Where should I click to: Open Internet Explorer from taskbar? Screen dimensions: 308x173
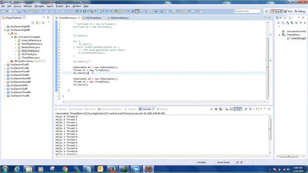tap(17, 169)
